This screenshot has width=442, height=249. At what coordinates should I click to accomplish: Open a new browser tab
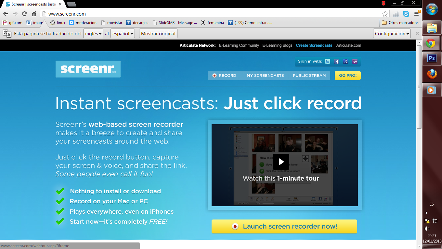[x=71, y=4]
